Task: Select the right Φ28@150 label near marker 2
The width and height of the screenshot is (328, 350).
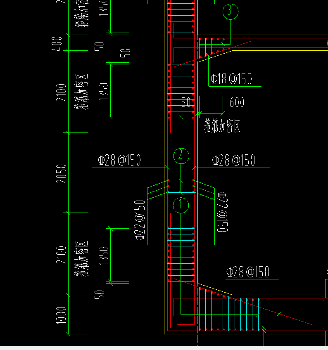Action: [233, 160]
